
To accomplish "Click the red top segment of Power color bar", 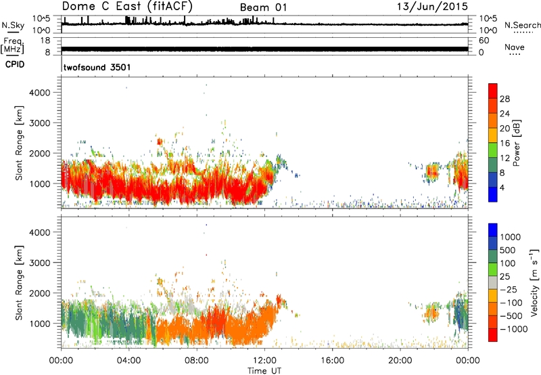I will click(x=493, y=91).
